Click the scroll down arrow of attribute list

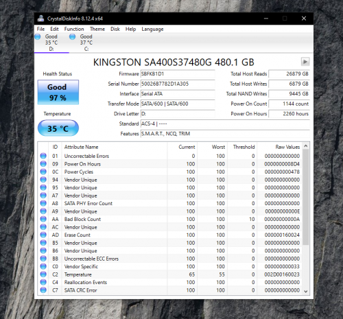[306, 292]
